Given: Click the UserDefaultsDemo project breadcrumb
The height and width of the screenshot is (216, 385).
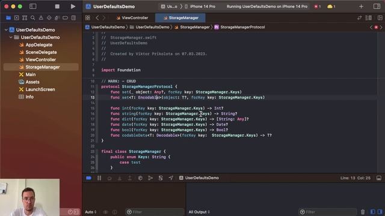Looking at the screenshot, I should point(105,27).
